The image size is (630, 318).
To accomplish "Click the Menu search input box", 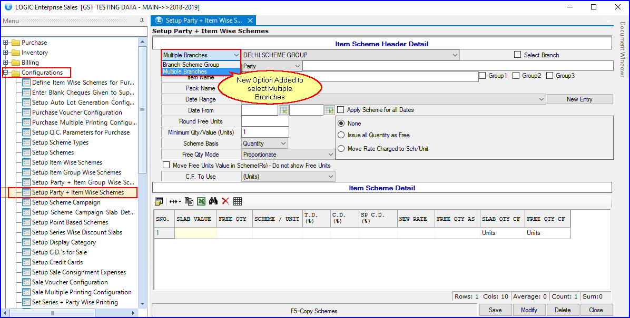I will coord(74,32).
